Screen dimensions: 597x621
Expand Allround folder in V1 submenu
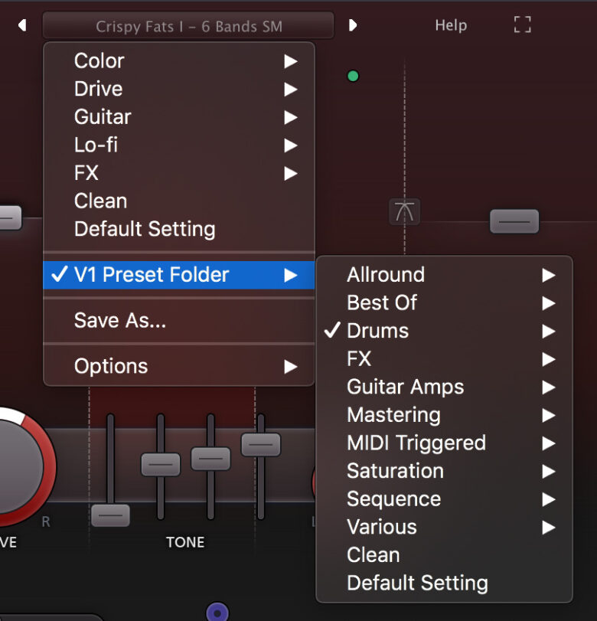click(444, 275)
